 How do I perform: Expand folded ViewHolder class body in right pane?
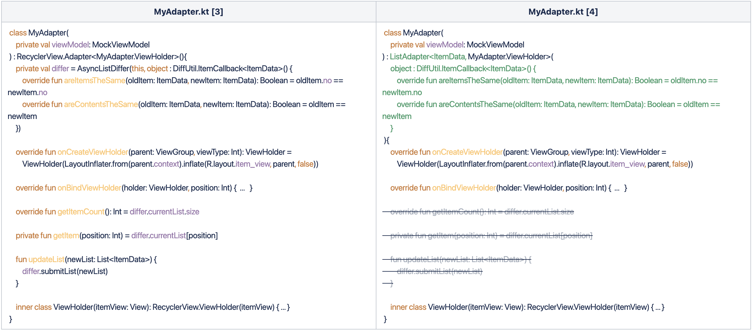658,307
